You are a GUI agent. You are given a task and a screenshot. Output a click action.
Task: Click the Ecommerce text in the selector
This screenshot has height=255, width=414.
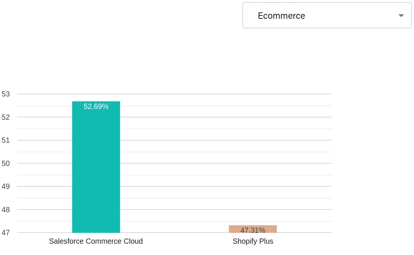tap(281, 15)
